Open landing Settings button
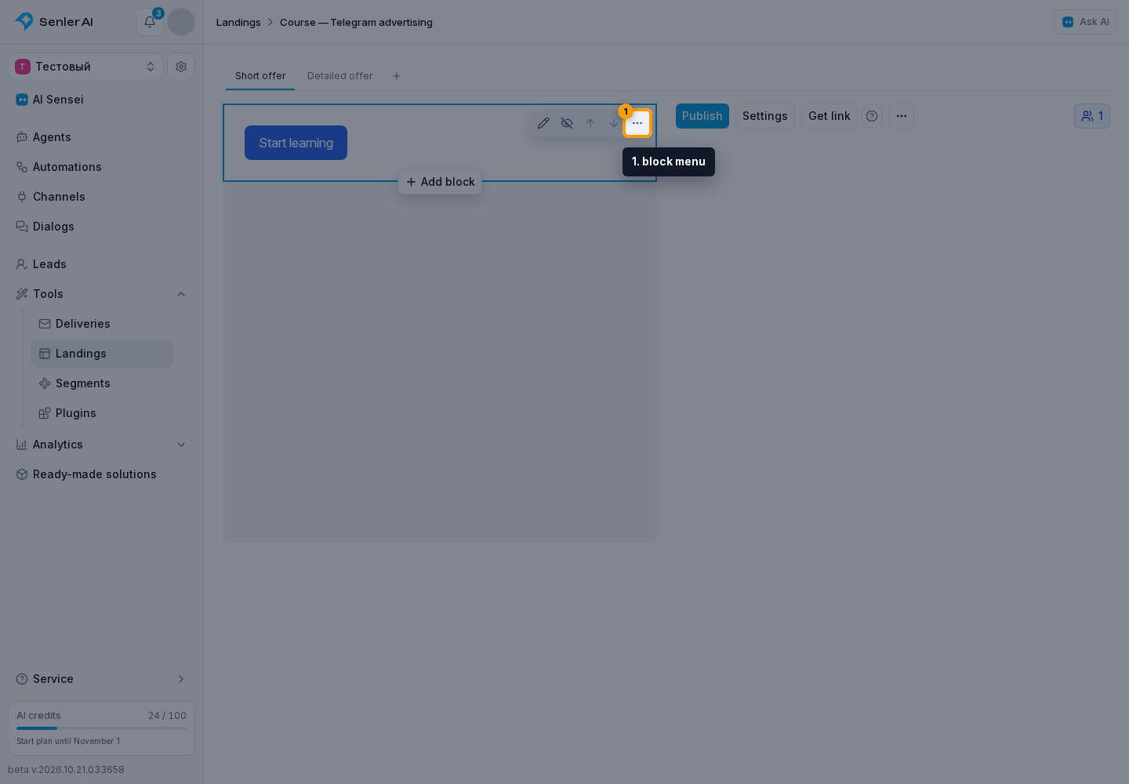 765,116
